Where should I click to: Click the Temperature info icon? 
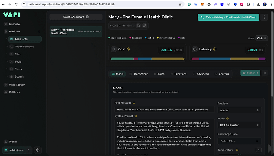(237, 150)
